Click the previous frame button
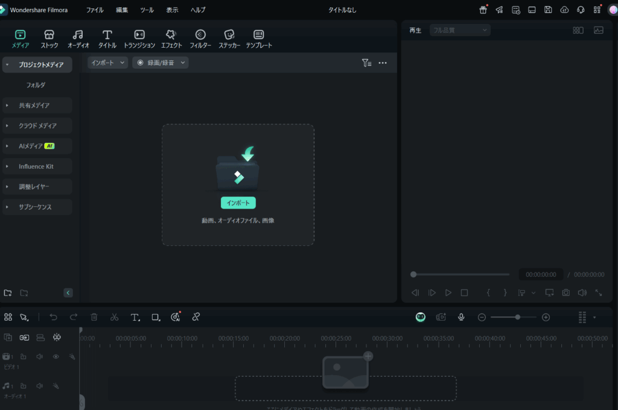This screenshot has width=618, height=410. (415, 292)
